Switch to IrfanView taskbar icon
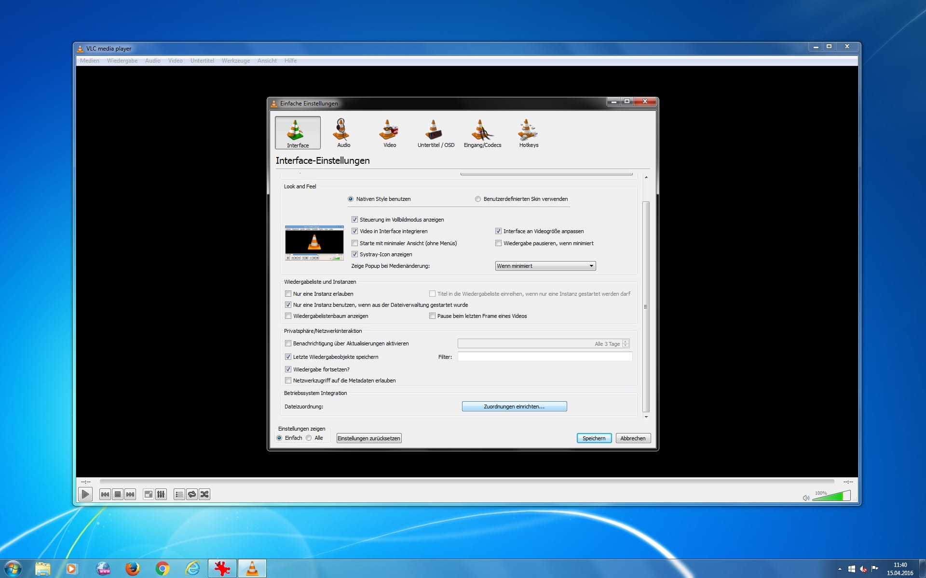 coord(222,569)
